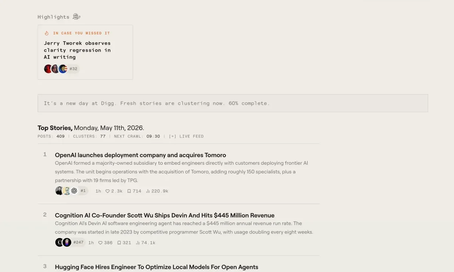The width and height of the screenshot is (454, 272).
Task: Click the 220.9k views chart icon
Action: [x=148, y=191]
